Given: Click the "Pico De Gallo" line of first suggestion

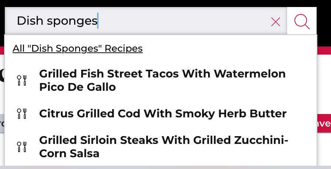Looking at the screenshot, I should tap(77, 87).
